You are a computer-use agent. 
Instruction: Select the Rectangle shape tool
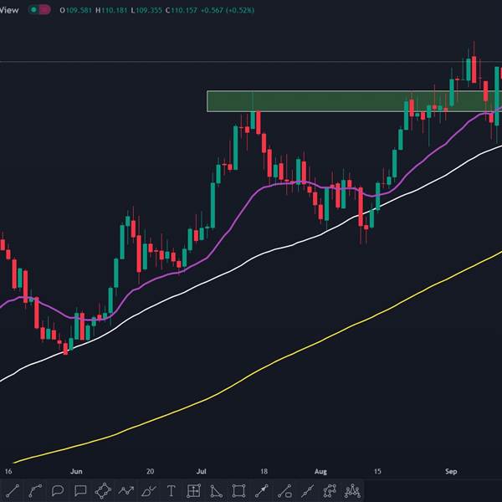(238, 490)
